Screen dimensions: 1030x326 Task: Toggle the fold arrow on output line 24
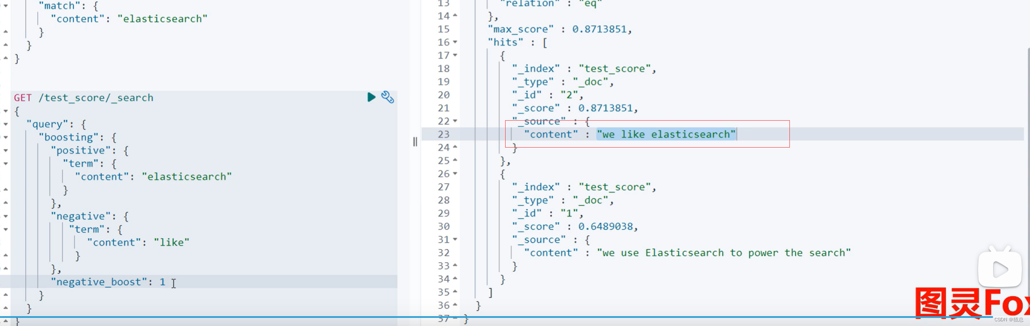coord(455,147)
